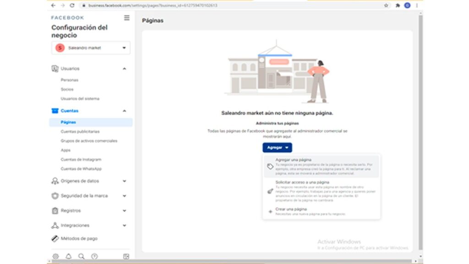
Task: Click the address bar URL
Action: pos(153,5)
